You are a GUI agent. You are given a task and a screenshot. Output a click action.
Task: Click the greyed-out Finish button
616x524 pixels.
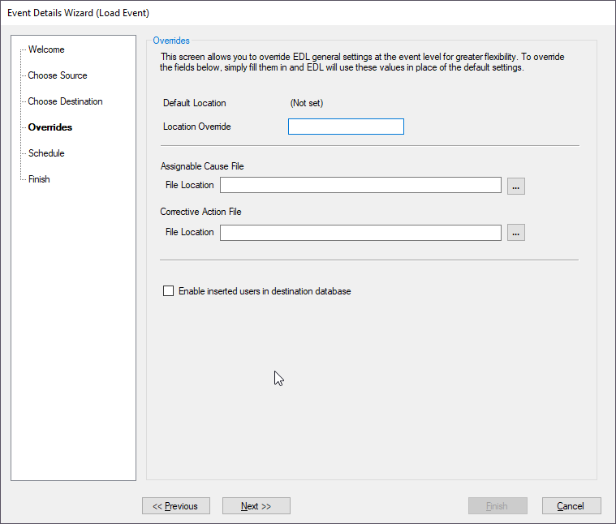point(498,506)
